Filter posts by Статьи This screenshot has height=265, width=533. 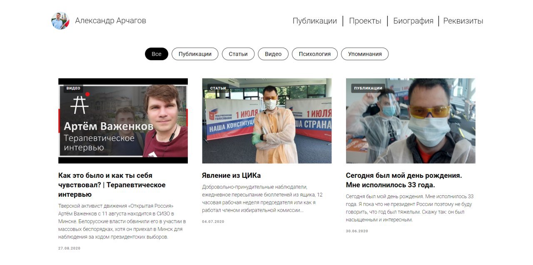pyautogui.click(x=238, y=54)
